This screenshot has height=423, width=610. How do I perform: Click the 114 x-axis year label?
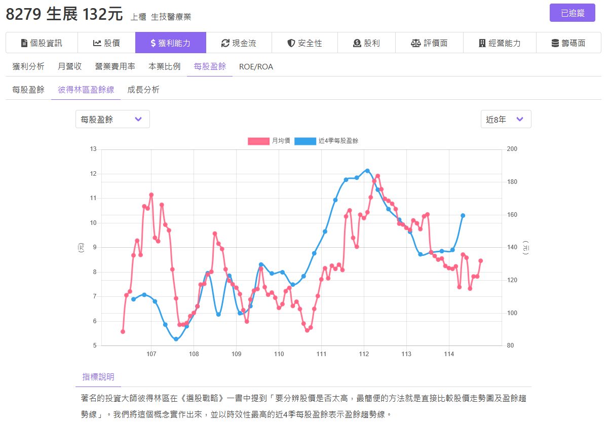(449, 354)
